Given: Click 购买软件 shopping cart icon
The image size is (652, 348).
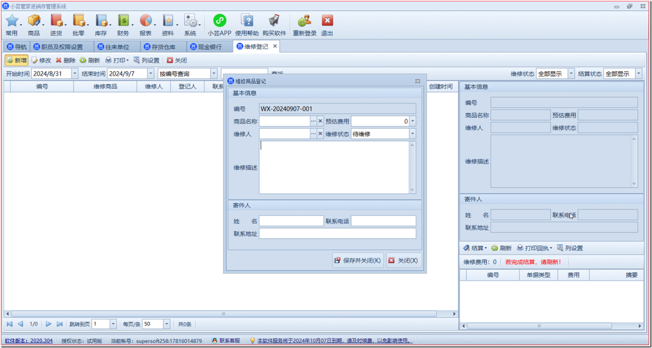Looking at the screenshot, I should coord(274,25).
